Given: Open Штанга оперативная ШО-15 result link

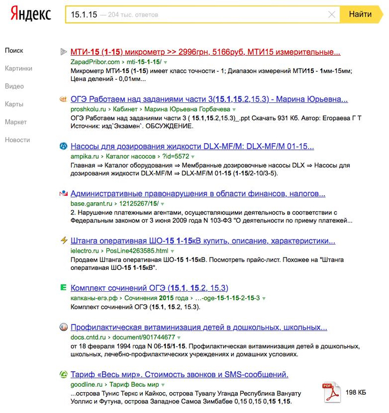Looking at the screenshot, I should click(203, 241).
